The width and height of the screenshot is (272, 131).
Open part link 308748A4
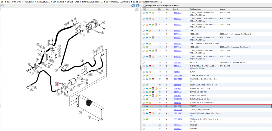pos(178,34)
